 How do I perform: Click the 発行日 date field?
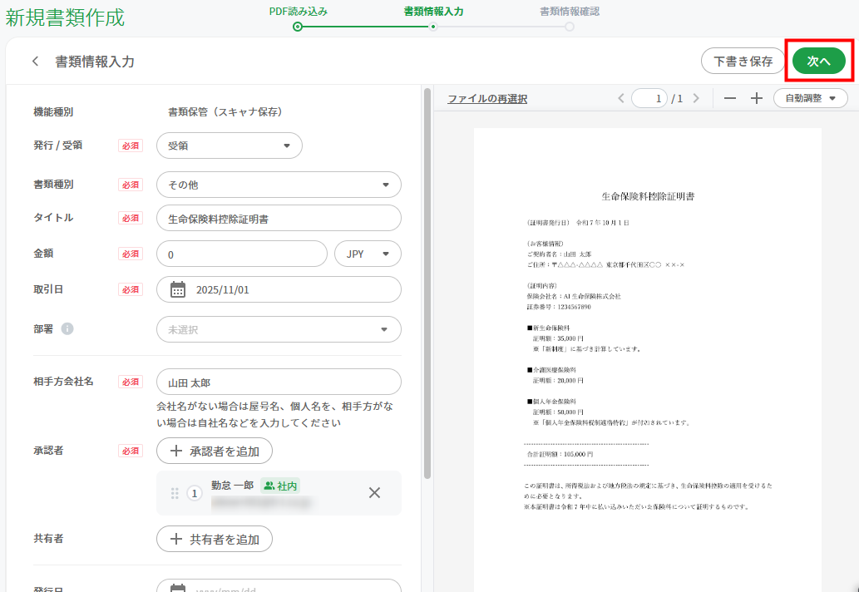279,585
